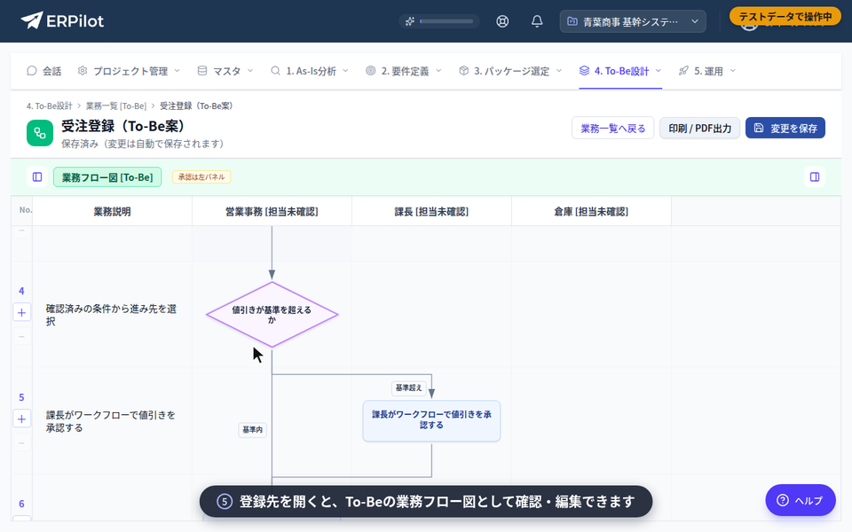Click 営業事務 [担当未確認] column header
This screenshot has height=532, width=852.
click(x=272, y=212)
